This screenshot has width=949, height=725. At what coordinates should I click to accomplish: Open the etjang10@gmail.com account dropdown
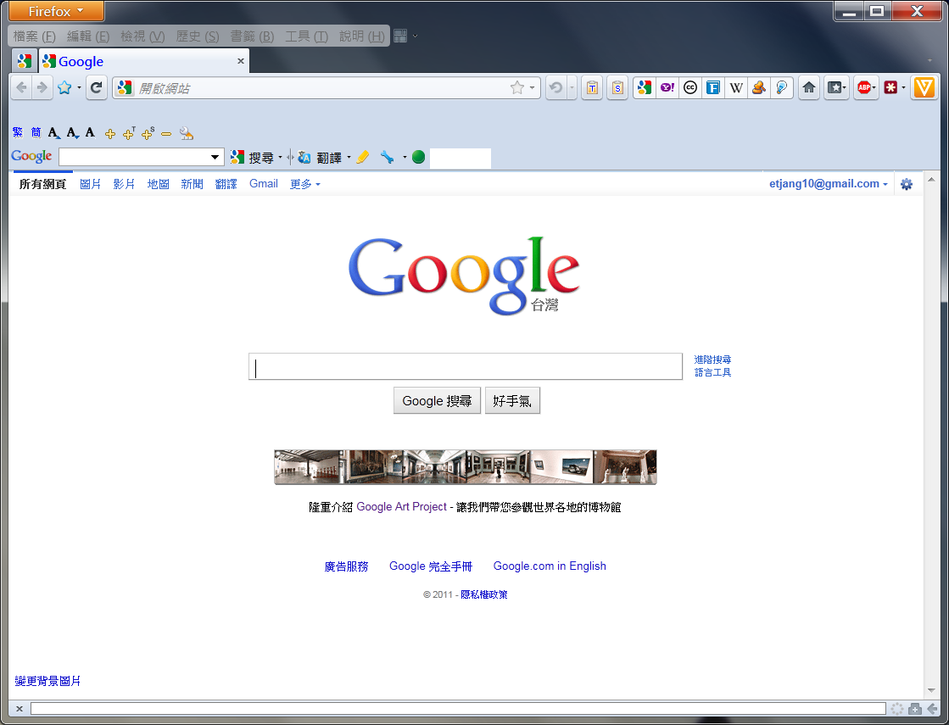click(x=828, y=184)
